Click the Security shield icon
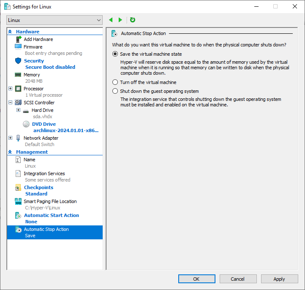The height and width of the screenshot is (290, 305). tap(18, 61)
